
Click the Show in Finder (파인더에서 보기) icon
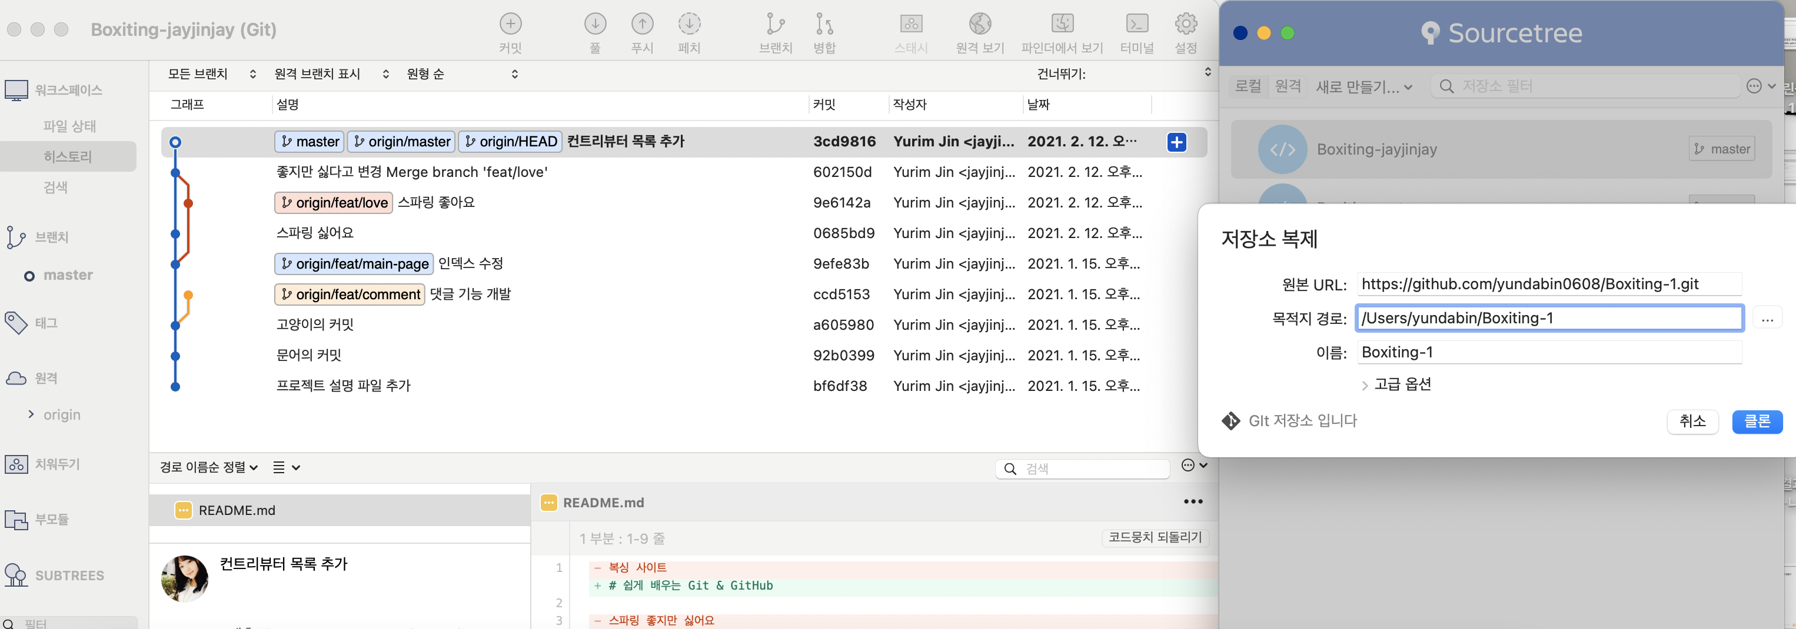click(1062, 24)
